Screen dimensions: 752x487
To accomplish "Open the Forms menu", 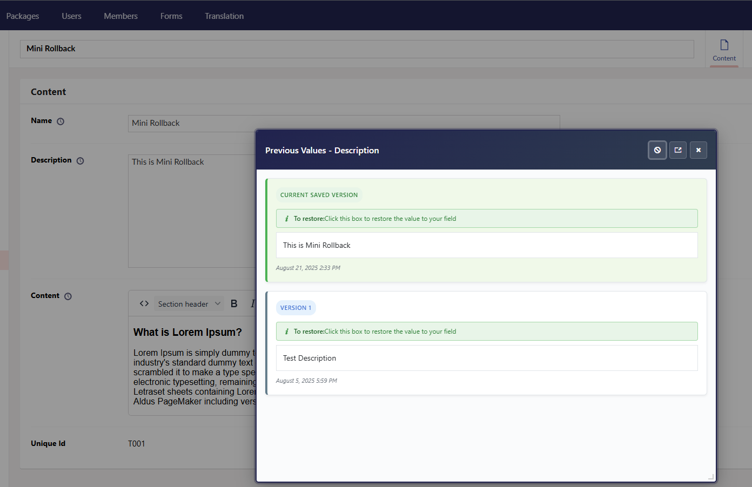I will point(171,16).
